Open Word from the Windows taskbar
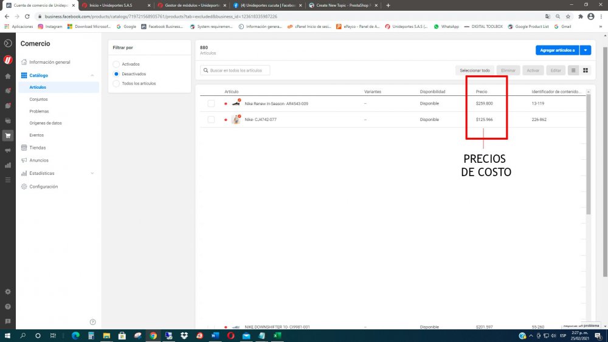608x342 pixels. pos(215,335)
